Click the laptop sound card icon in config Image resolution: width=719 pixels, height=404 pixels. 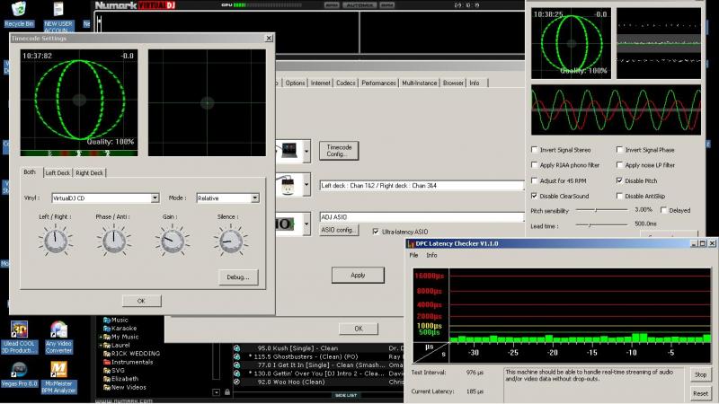click(288, 150)
